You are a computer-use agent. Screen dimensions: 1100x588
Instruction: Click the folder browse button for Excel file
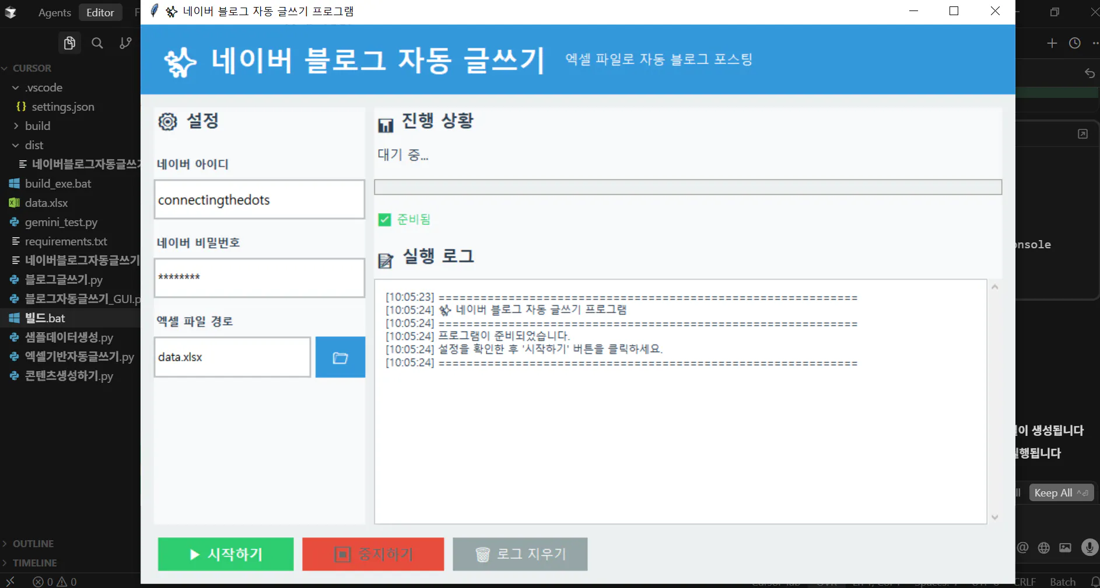pyautogui.click(x=340, y=357)
